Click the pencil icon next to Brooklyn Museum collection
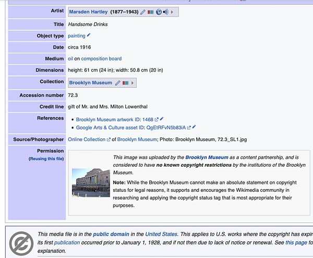The width and height of the screenshot is (313, 258). coord(118,83)
